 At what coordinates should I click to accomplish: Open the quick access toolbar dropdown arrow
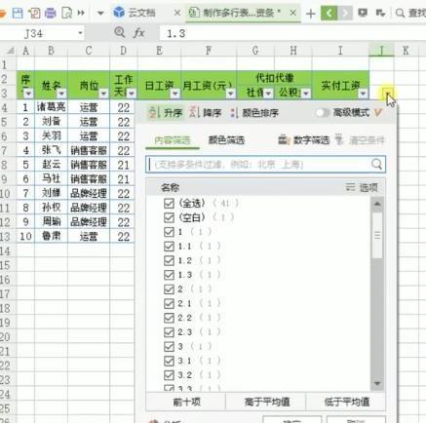pos(100,14)
